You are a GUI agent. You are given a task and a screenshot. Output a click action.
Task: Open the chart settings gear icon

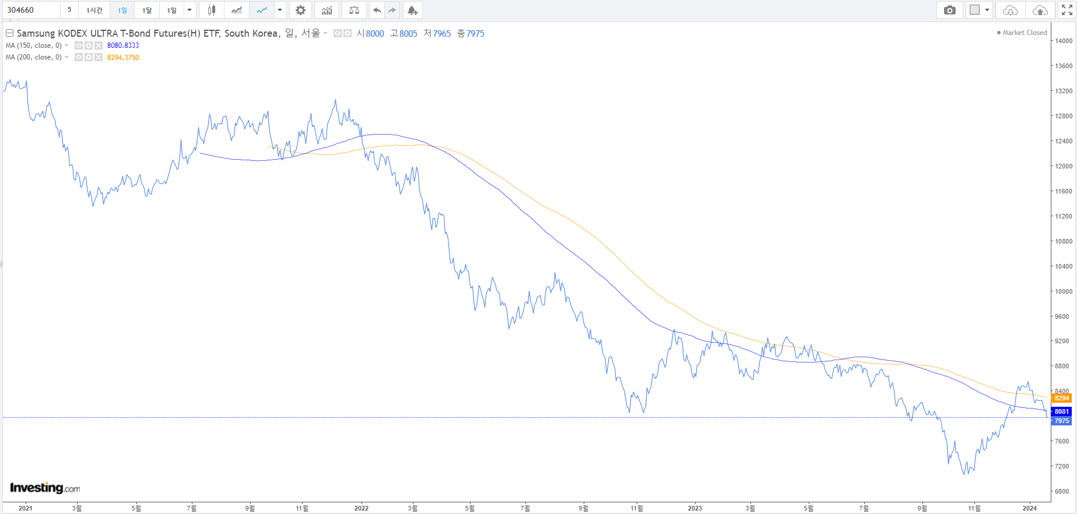(300, 10)
